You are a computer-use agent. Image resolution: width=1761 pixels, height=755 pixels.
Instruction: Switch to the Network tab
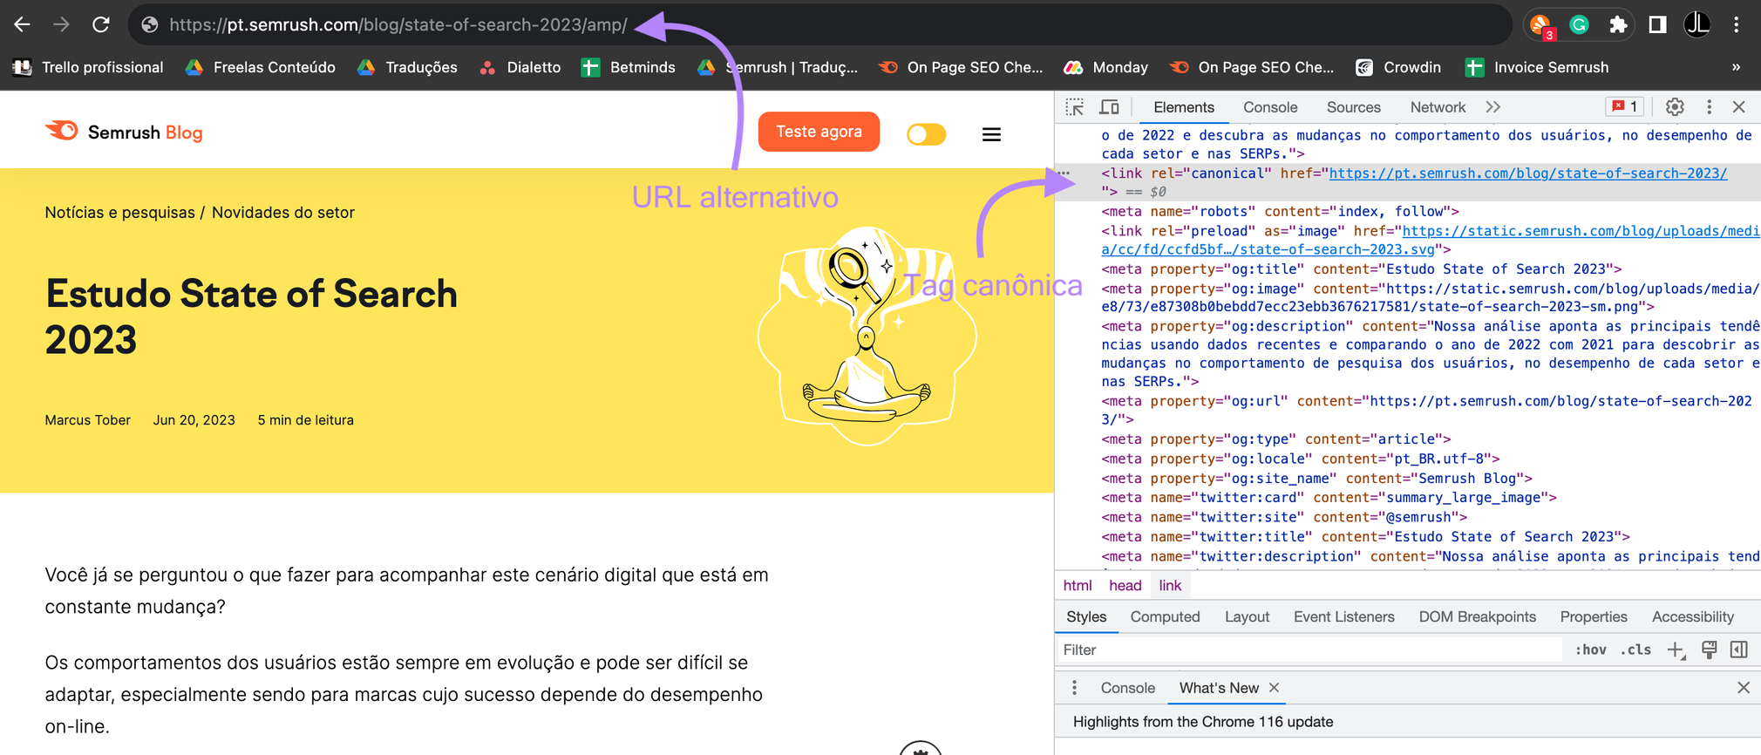coord(1438,107)
